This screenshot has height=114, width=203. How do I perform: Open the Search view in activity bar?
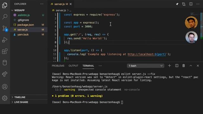click(x=5, y=17)
